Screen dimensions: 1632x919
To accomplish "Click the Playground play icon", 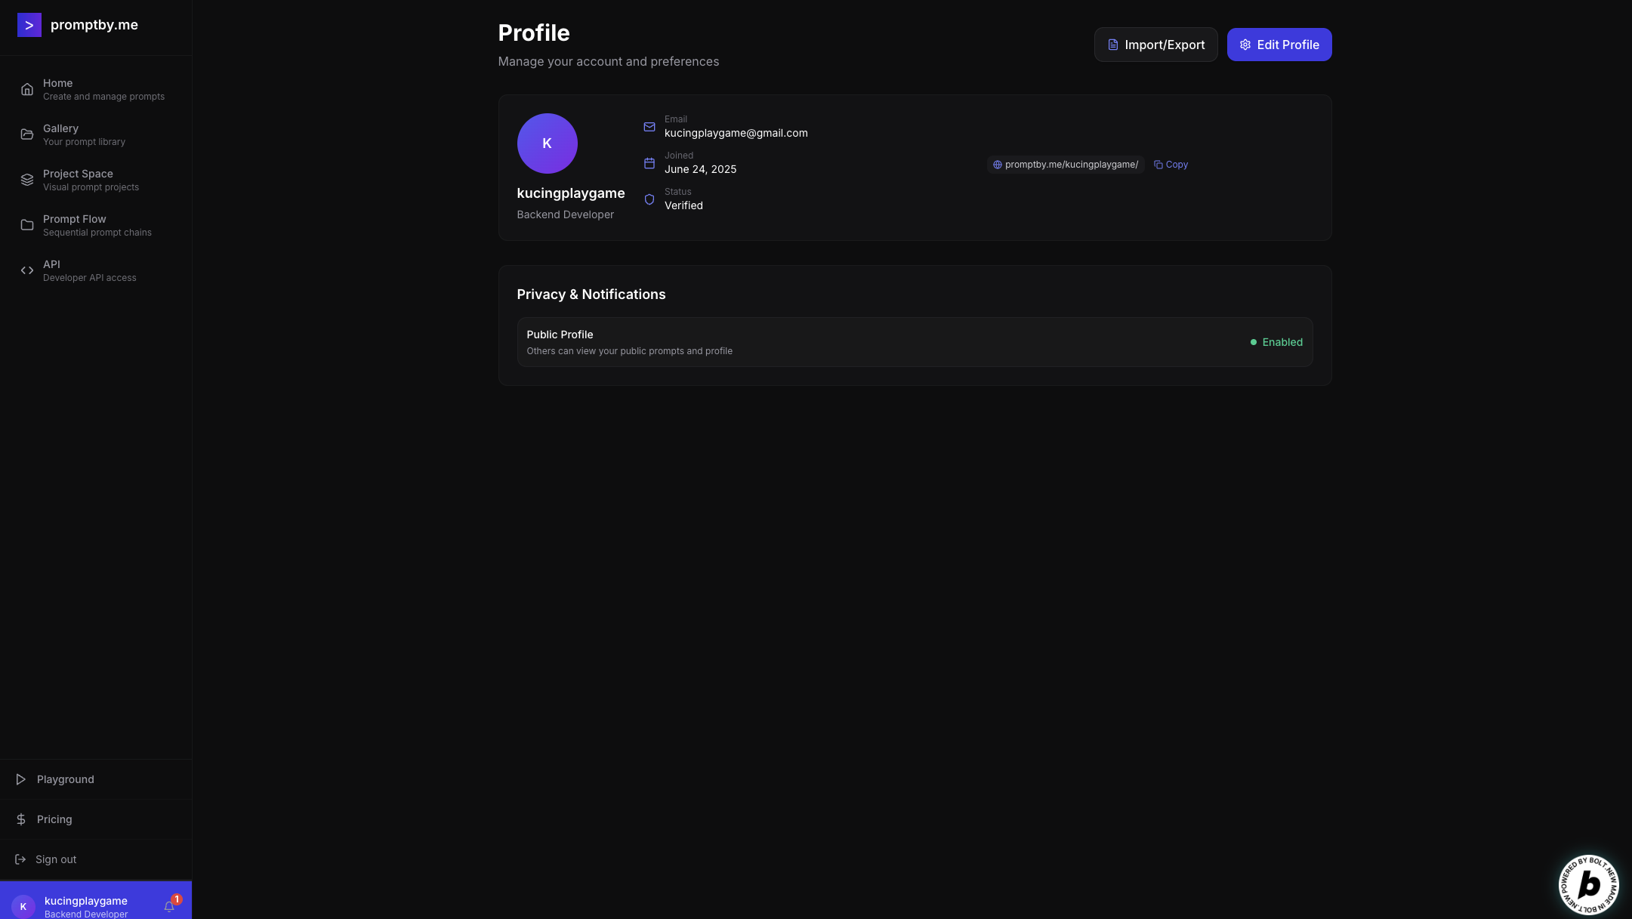I will [x=21, y=779].
